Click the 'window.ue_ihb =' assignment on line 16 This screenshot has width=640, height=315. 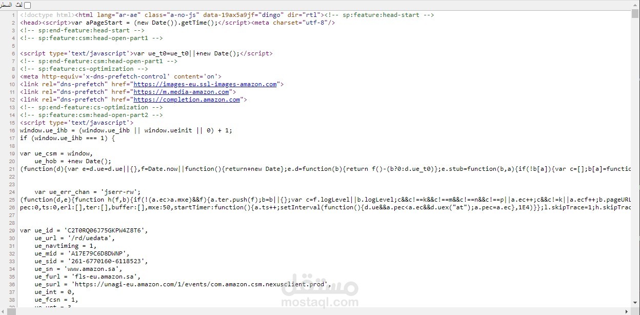pyautogui.click(x=126, y=130)
